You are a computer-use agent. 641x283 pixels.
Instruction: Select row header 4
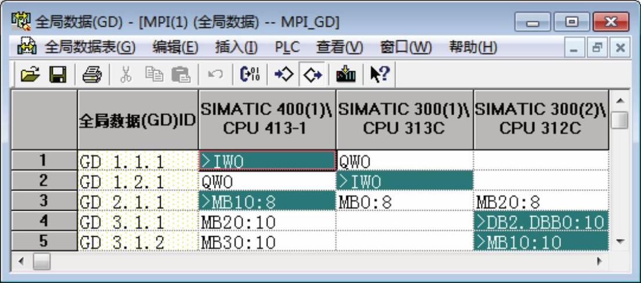click(x=44, y=220)
